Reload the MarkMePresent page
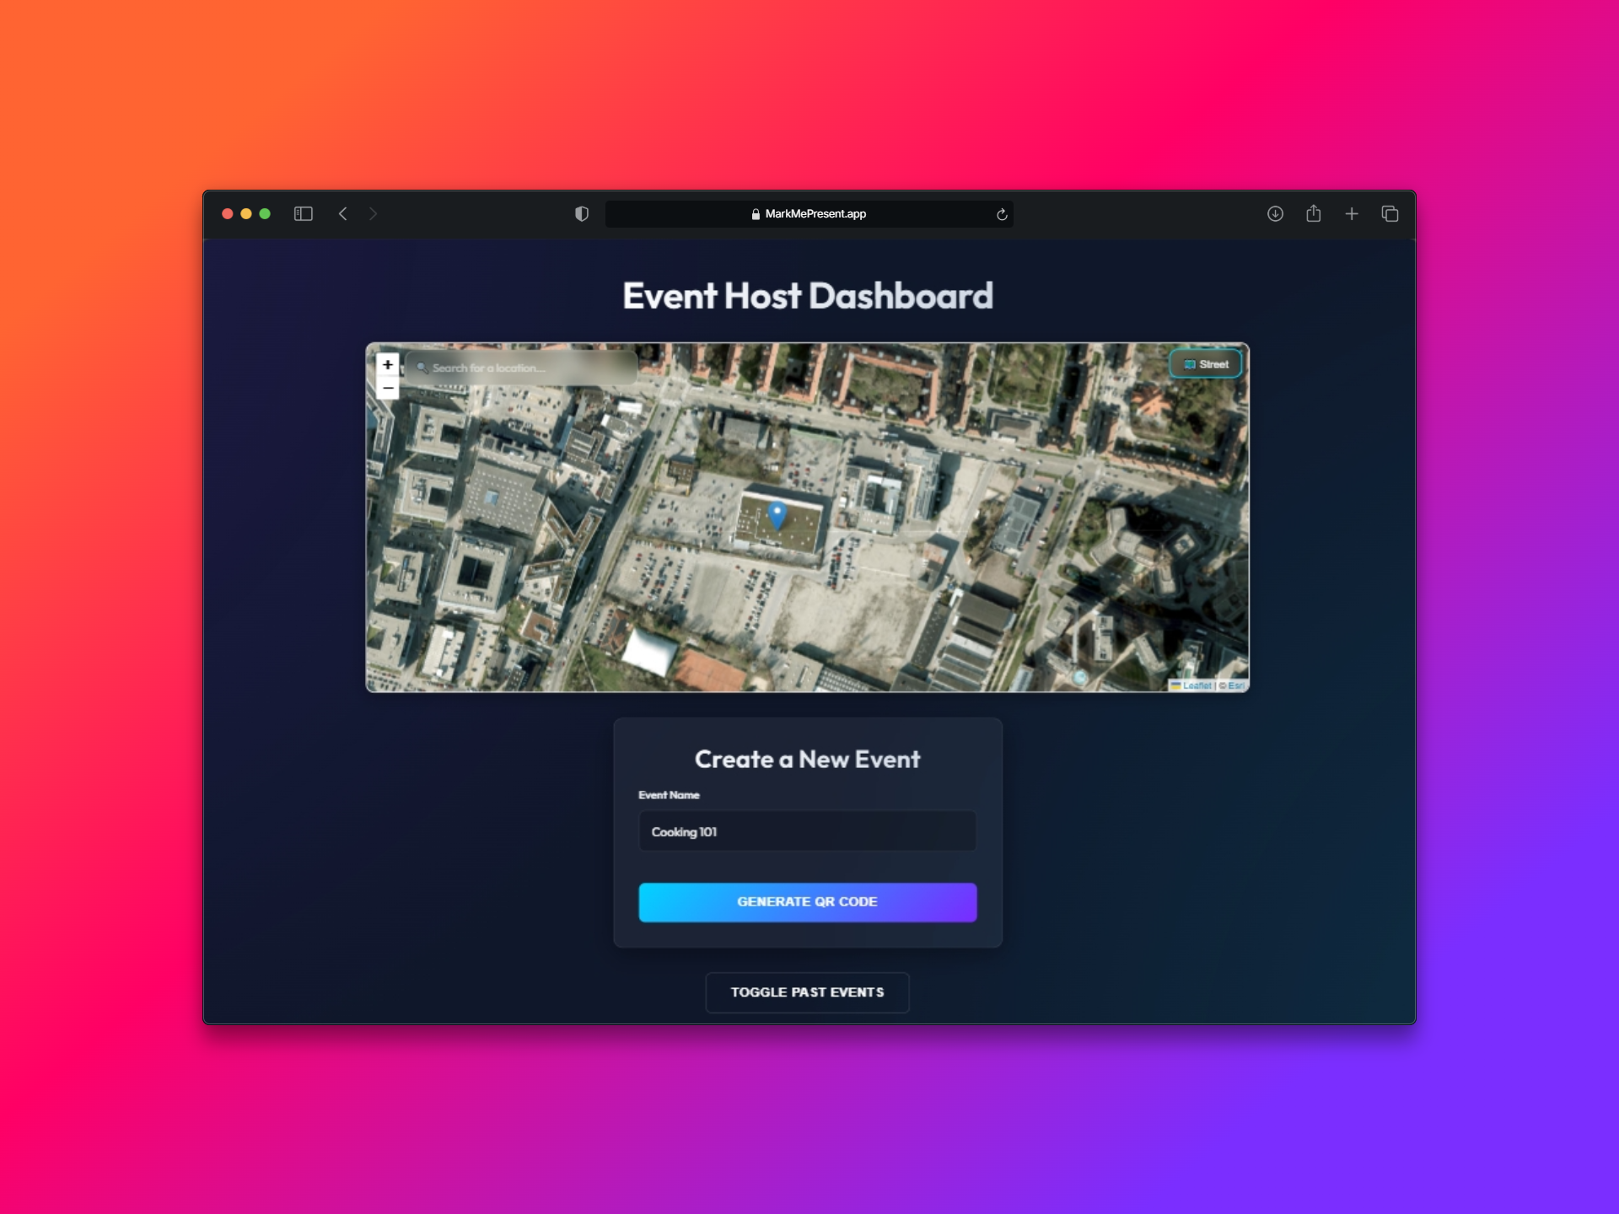This screenshot has width=1619, height=1214. tap(1002, 214)
